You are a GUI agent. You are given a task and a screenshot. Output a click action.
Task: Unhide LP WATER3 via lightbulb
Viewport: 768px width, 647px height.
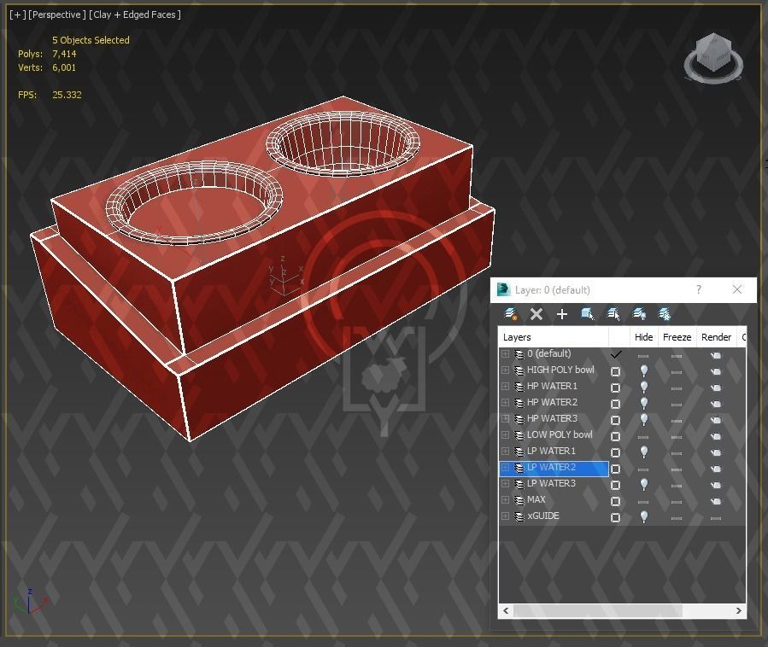(643, 485)
